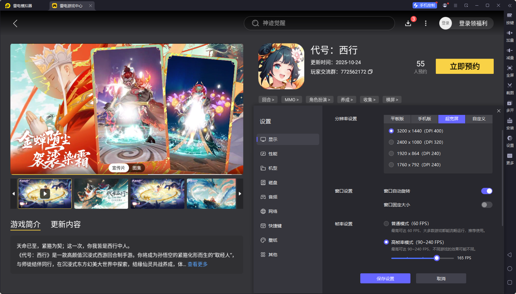The width and height of the screenshot is (516, 294).
Task: Click Android recent apps square button
Action: (x=510, y=282)
